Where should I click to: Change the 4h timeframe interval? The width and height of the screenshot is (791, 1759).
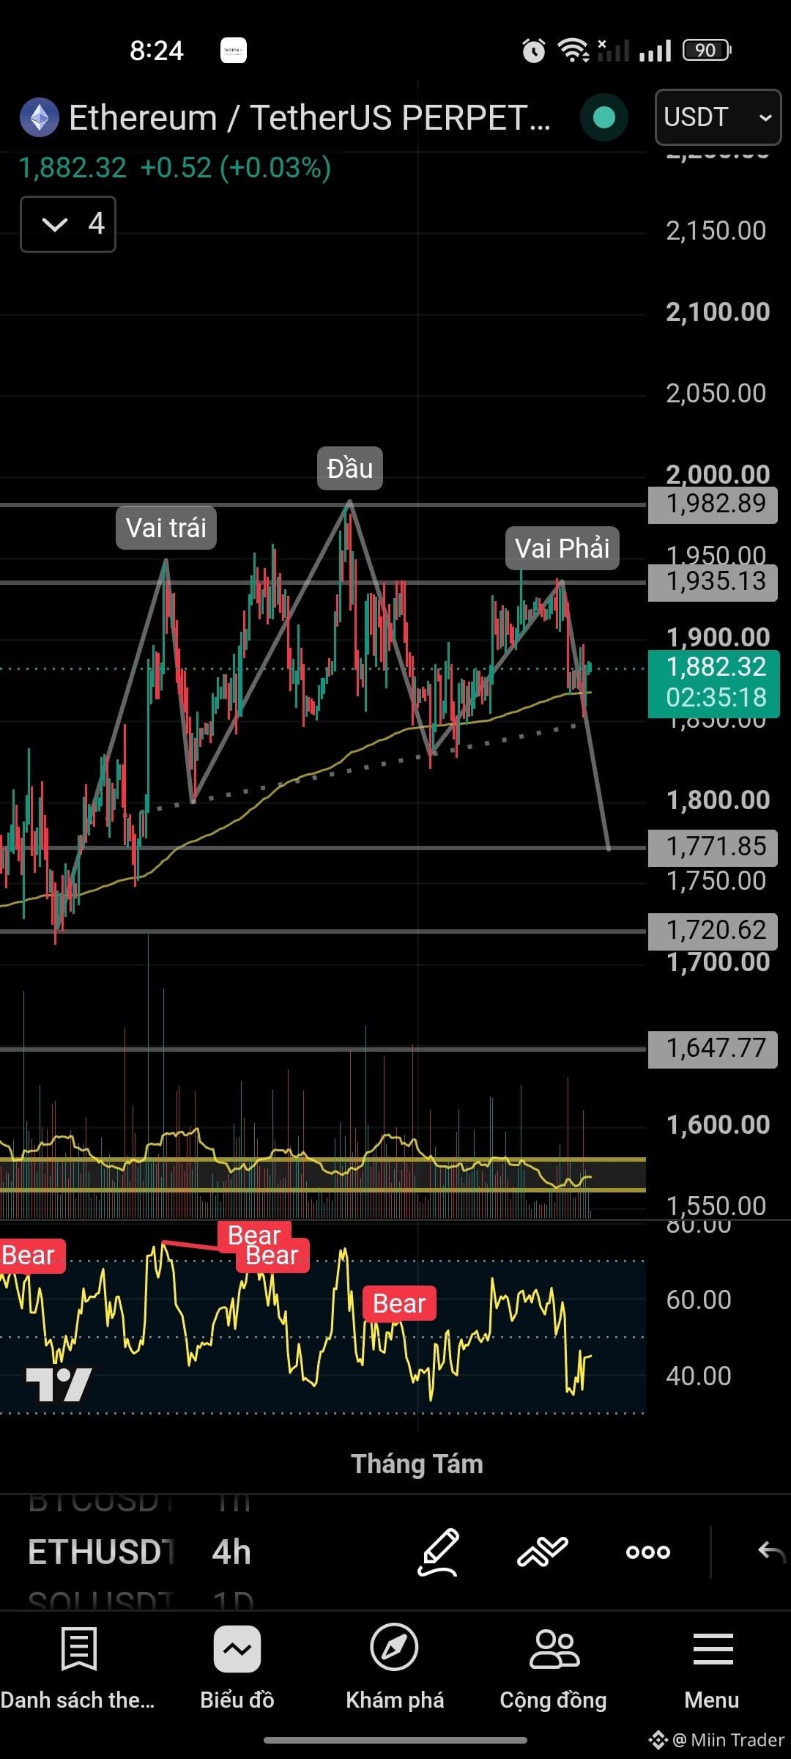231,1552
